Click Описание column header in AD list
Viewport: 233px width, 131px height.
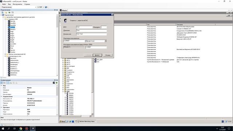(196, 24)
